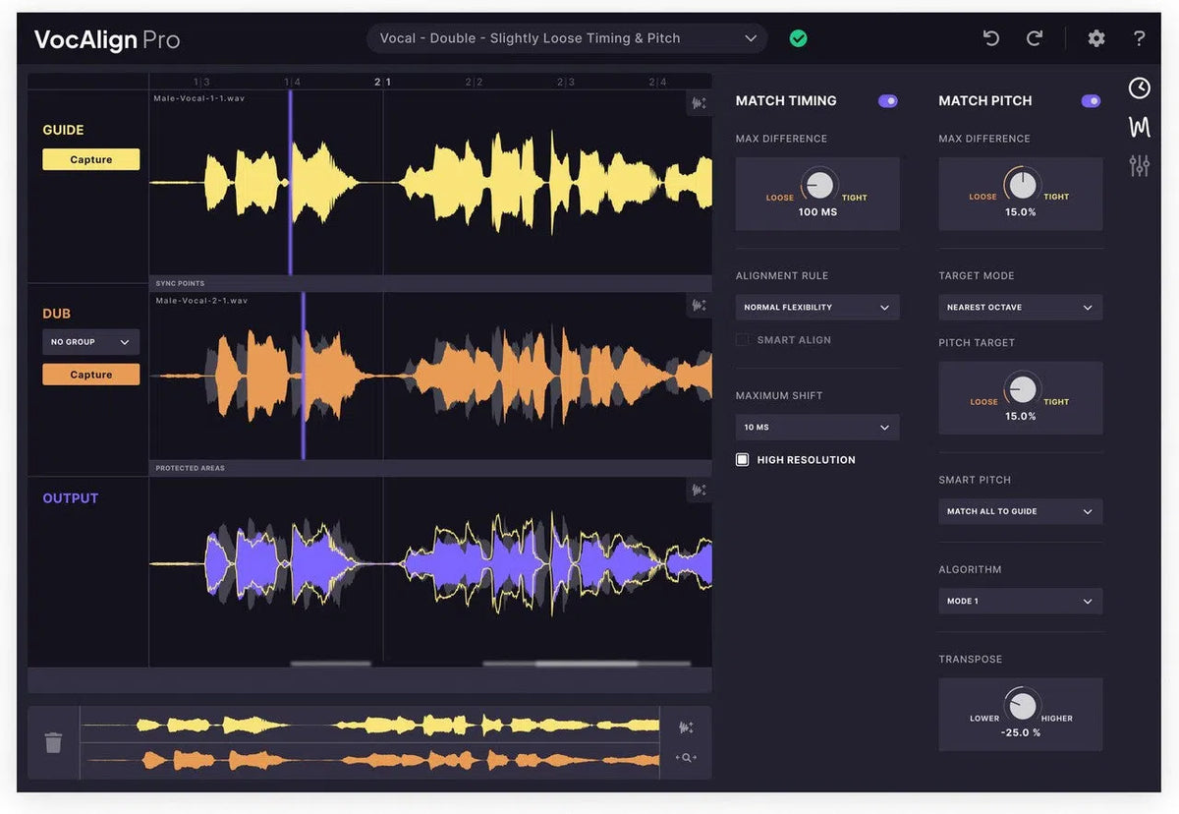
Task: Disable Match Pitch
Action: pyautogui.click(x=1091, y=100)
